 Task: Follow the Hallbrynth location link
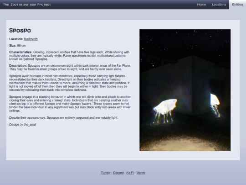point(31,39)
